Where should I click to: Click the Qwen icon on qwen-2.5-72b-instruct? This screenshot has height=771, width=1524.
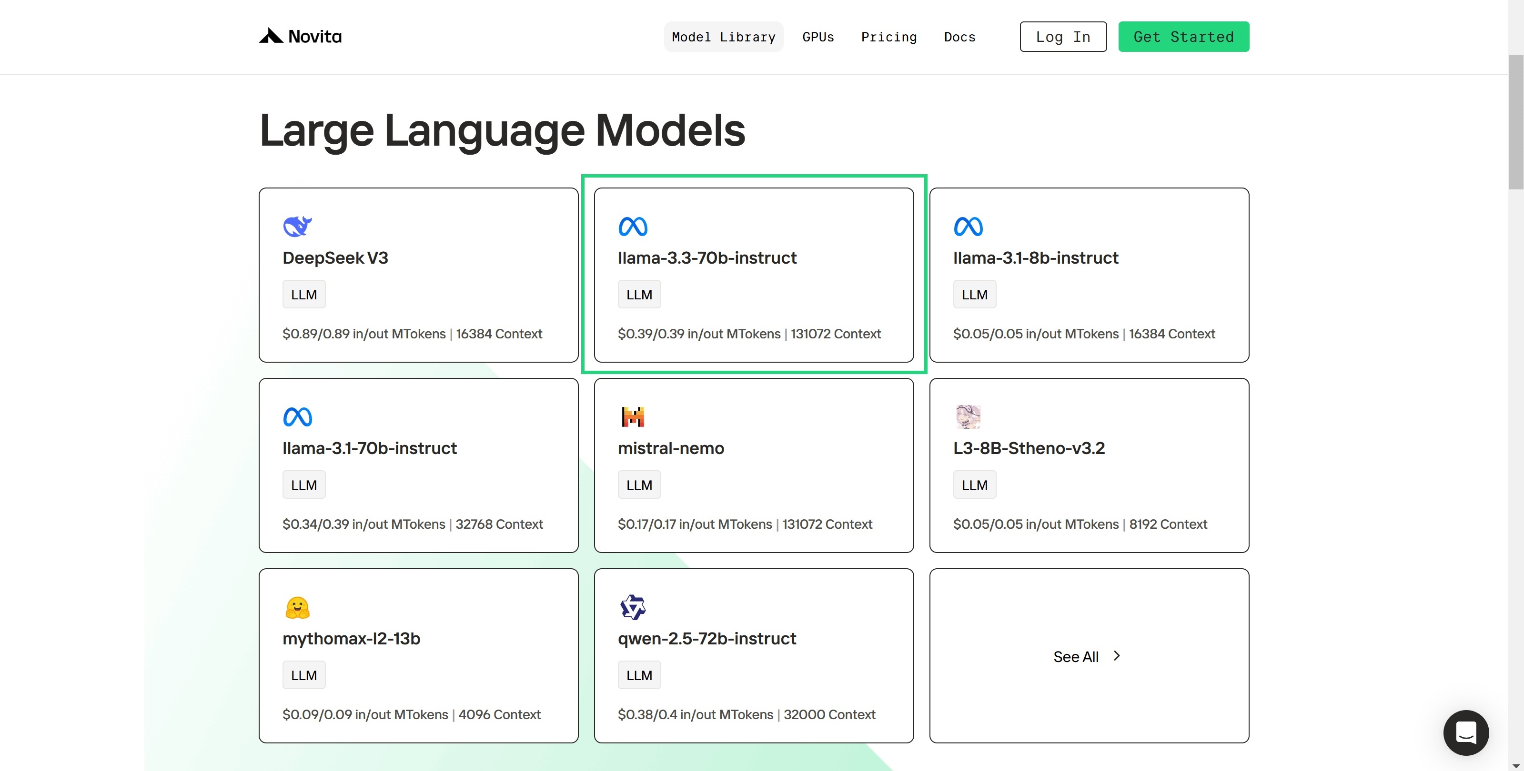(633, 607)
